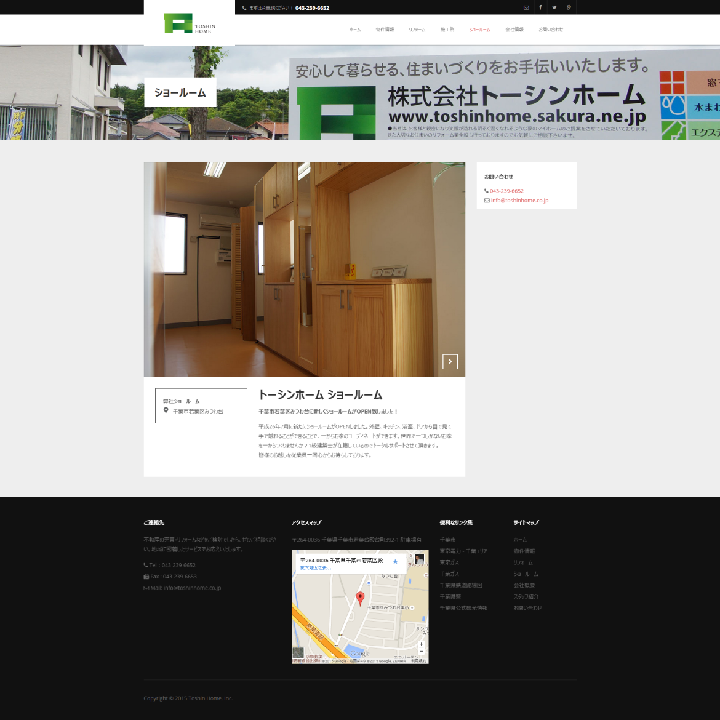Open the 千葉県公式観光情報 footer link
Viewport: 720px width, 720px height.
(464, 608)
